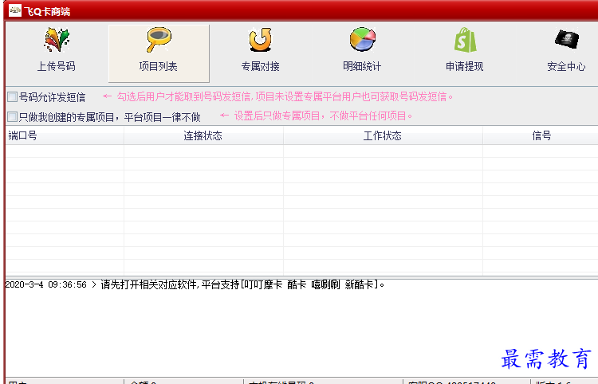This screenshot has width=598, height=384.
Task: Open 明细统计 detail statistics pie chart
Action: (362, 50)
